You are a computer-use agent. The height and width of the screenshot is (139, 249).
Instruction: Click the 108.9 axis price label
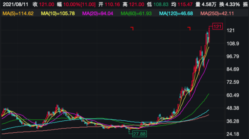click(x=233, y=43)
